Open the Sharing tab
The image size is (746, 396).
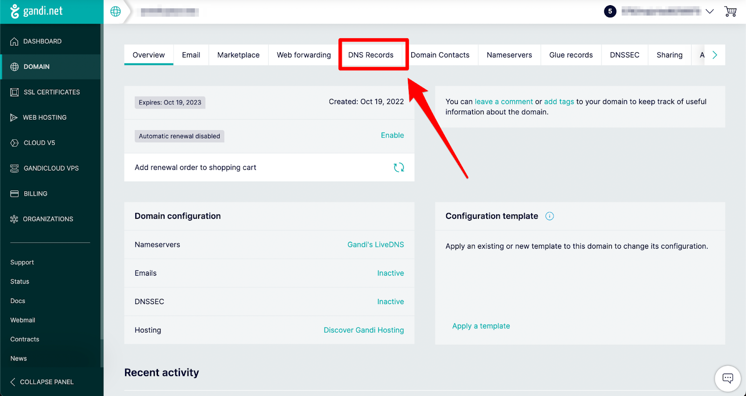(x=670, y=55)
